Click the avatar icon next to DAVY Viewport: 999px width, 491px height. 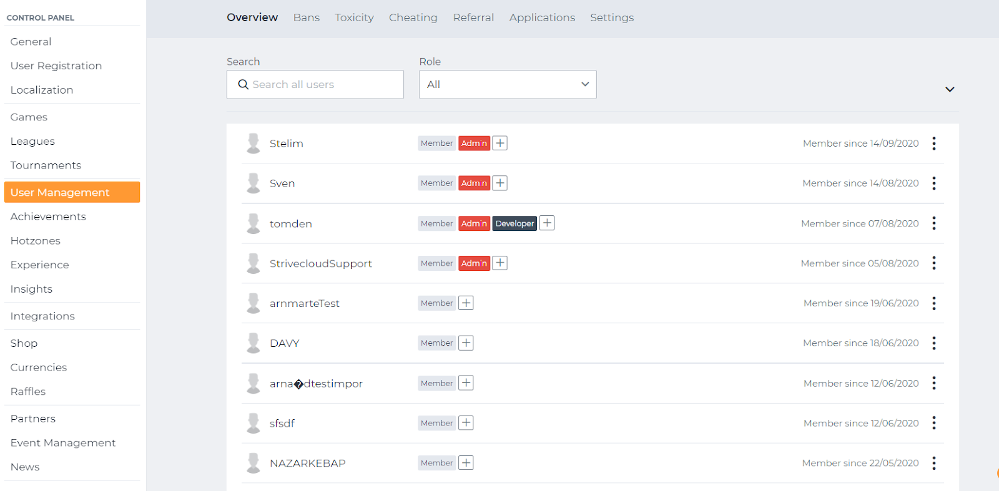click(x=253, y=343)
